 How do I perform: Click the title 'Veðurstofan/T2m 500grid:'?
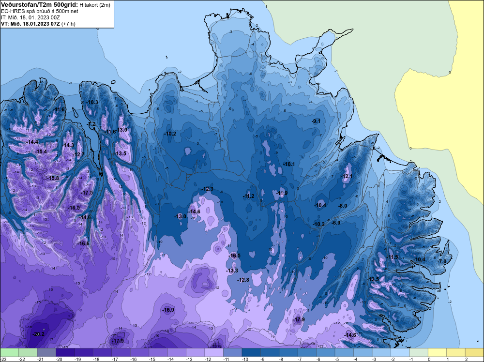(x=40, y=5)
